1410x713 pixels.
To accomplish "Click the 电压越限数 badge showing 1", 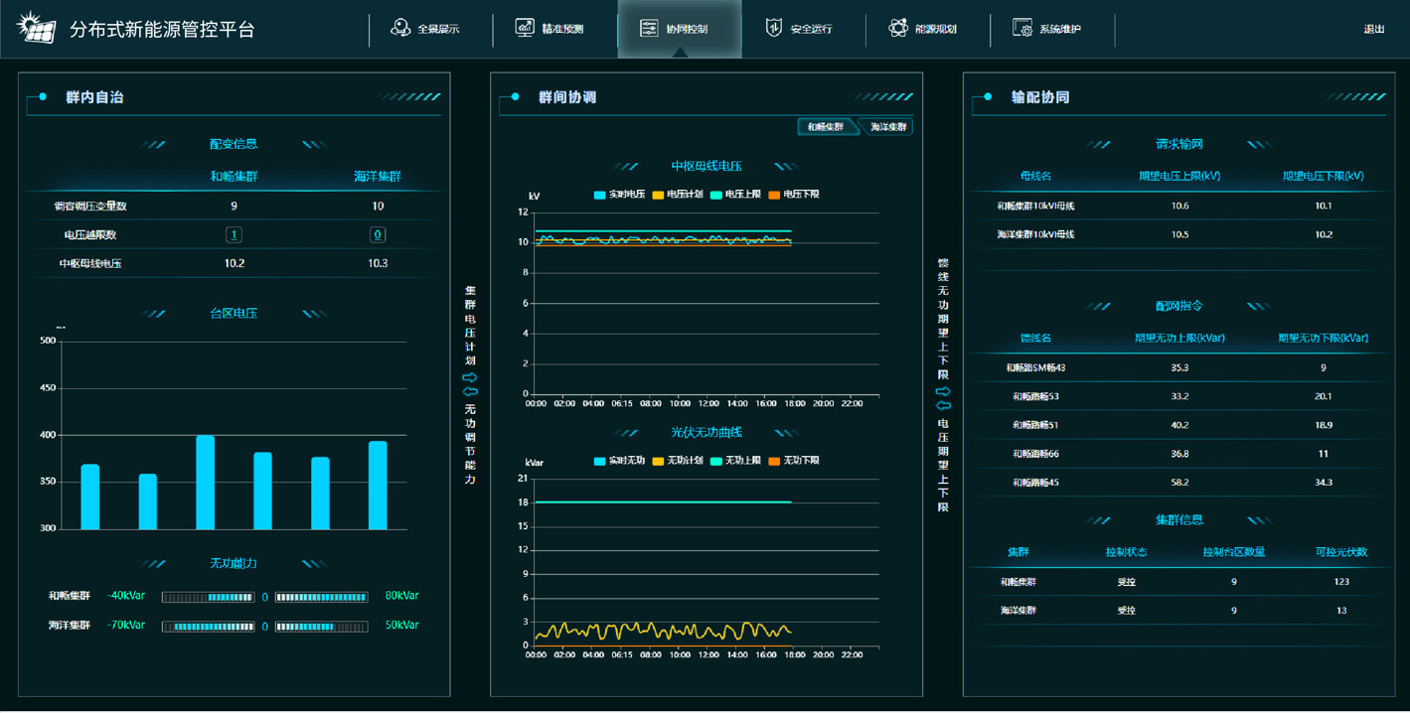I will tap(234, 235).
